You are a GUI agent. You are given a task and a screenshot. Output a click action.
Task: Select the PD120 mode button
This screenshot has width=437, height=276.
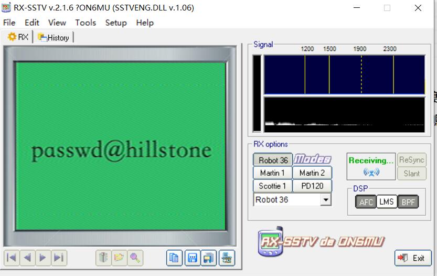pos(312,186)
